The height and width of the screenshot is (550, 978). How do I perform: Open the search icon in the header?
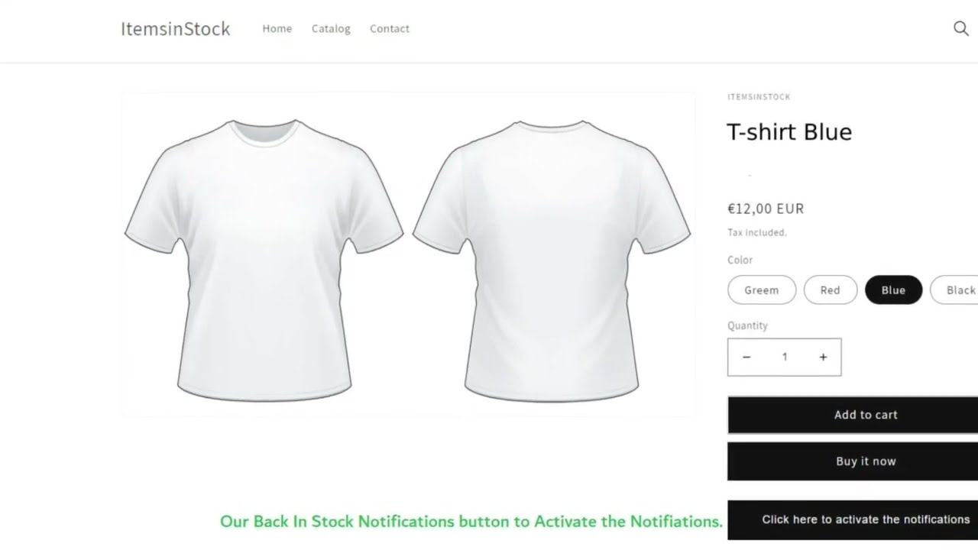pos(960,28)
